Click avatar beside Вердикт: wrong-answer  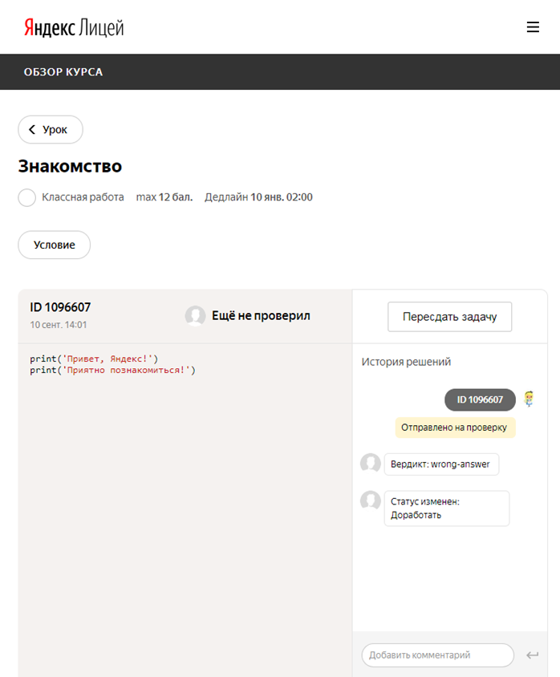tap(371, 464)
